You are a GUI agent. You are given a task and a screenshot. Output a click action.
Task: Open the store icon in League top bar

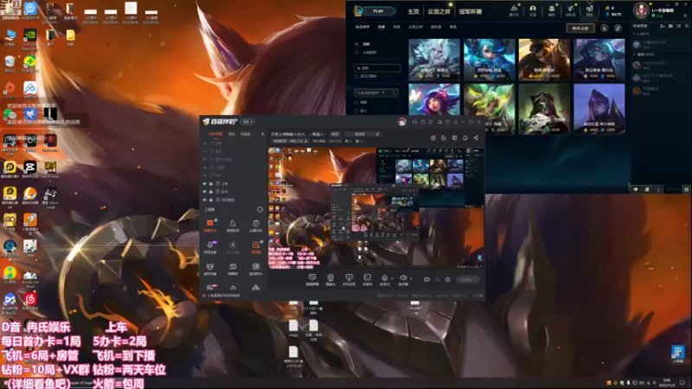(x=590, y=10)
